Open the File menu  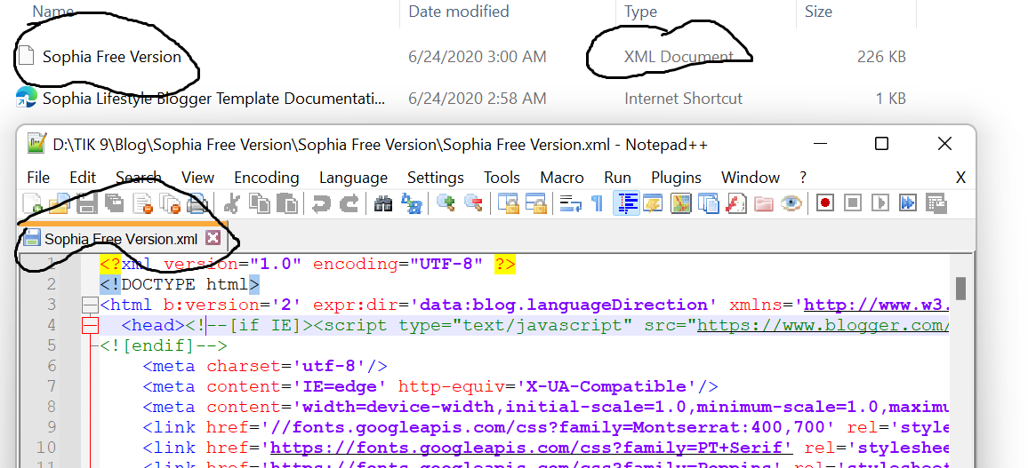click(38, 178)
